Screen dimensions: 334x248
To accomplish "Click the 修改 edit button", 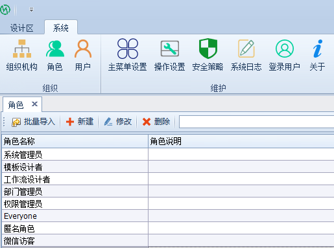I will (118, 122).
